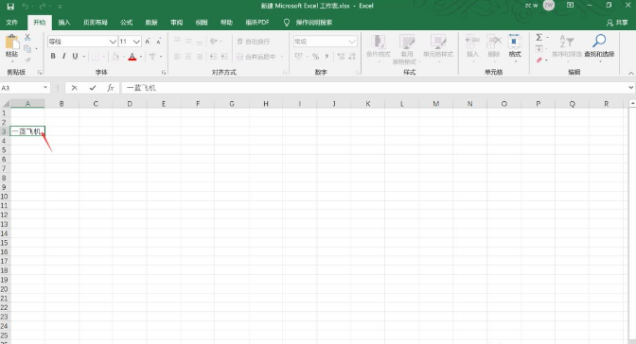Switch to the 数据 Data tab
This screenshot has height=344, width=636.
click(151, 23)
